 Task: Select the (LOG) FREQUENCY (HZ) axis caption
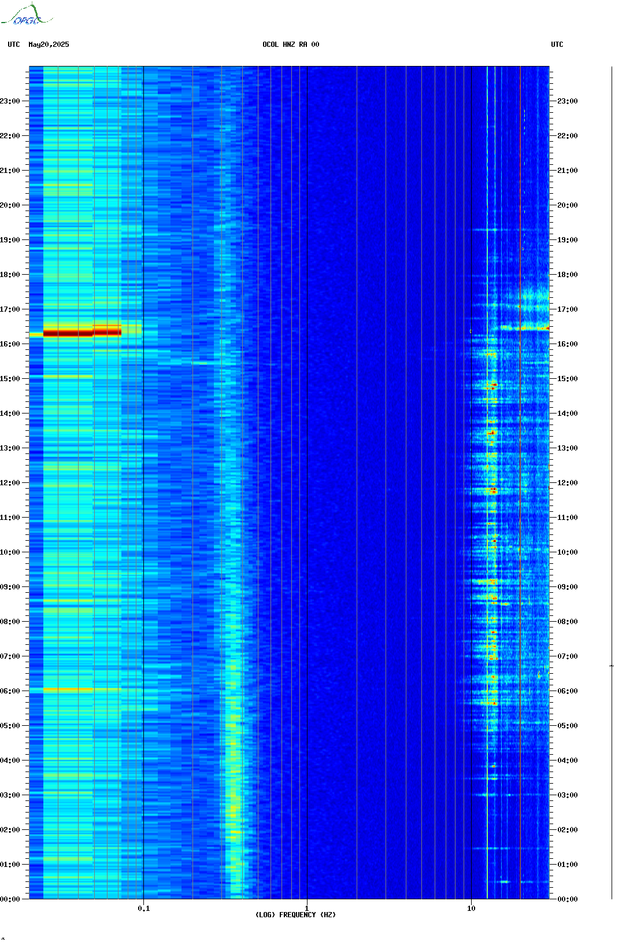[295, 915]
